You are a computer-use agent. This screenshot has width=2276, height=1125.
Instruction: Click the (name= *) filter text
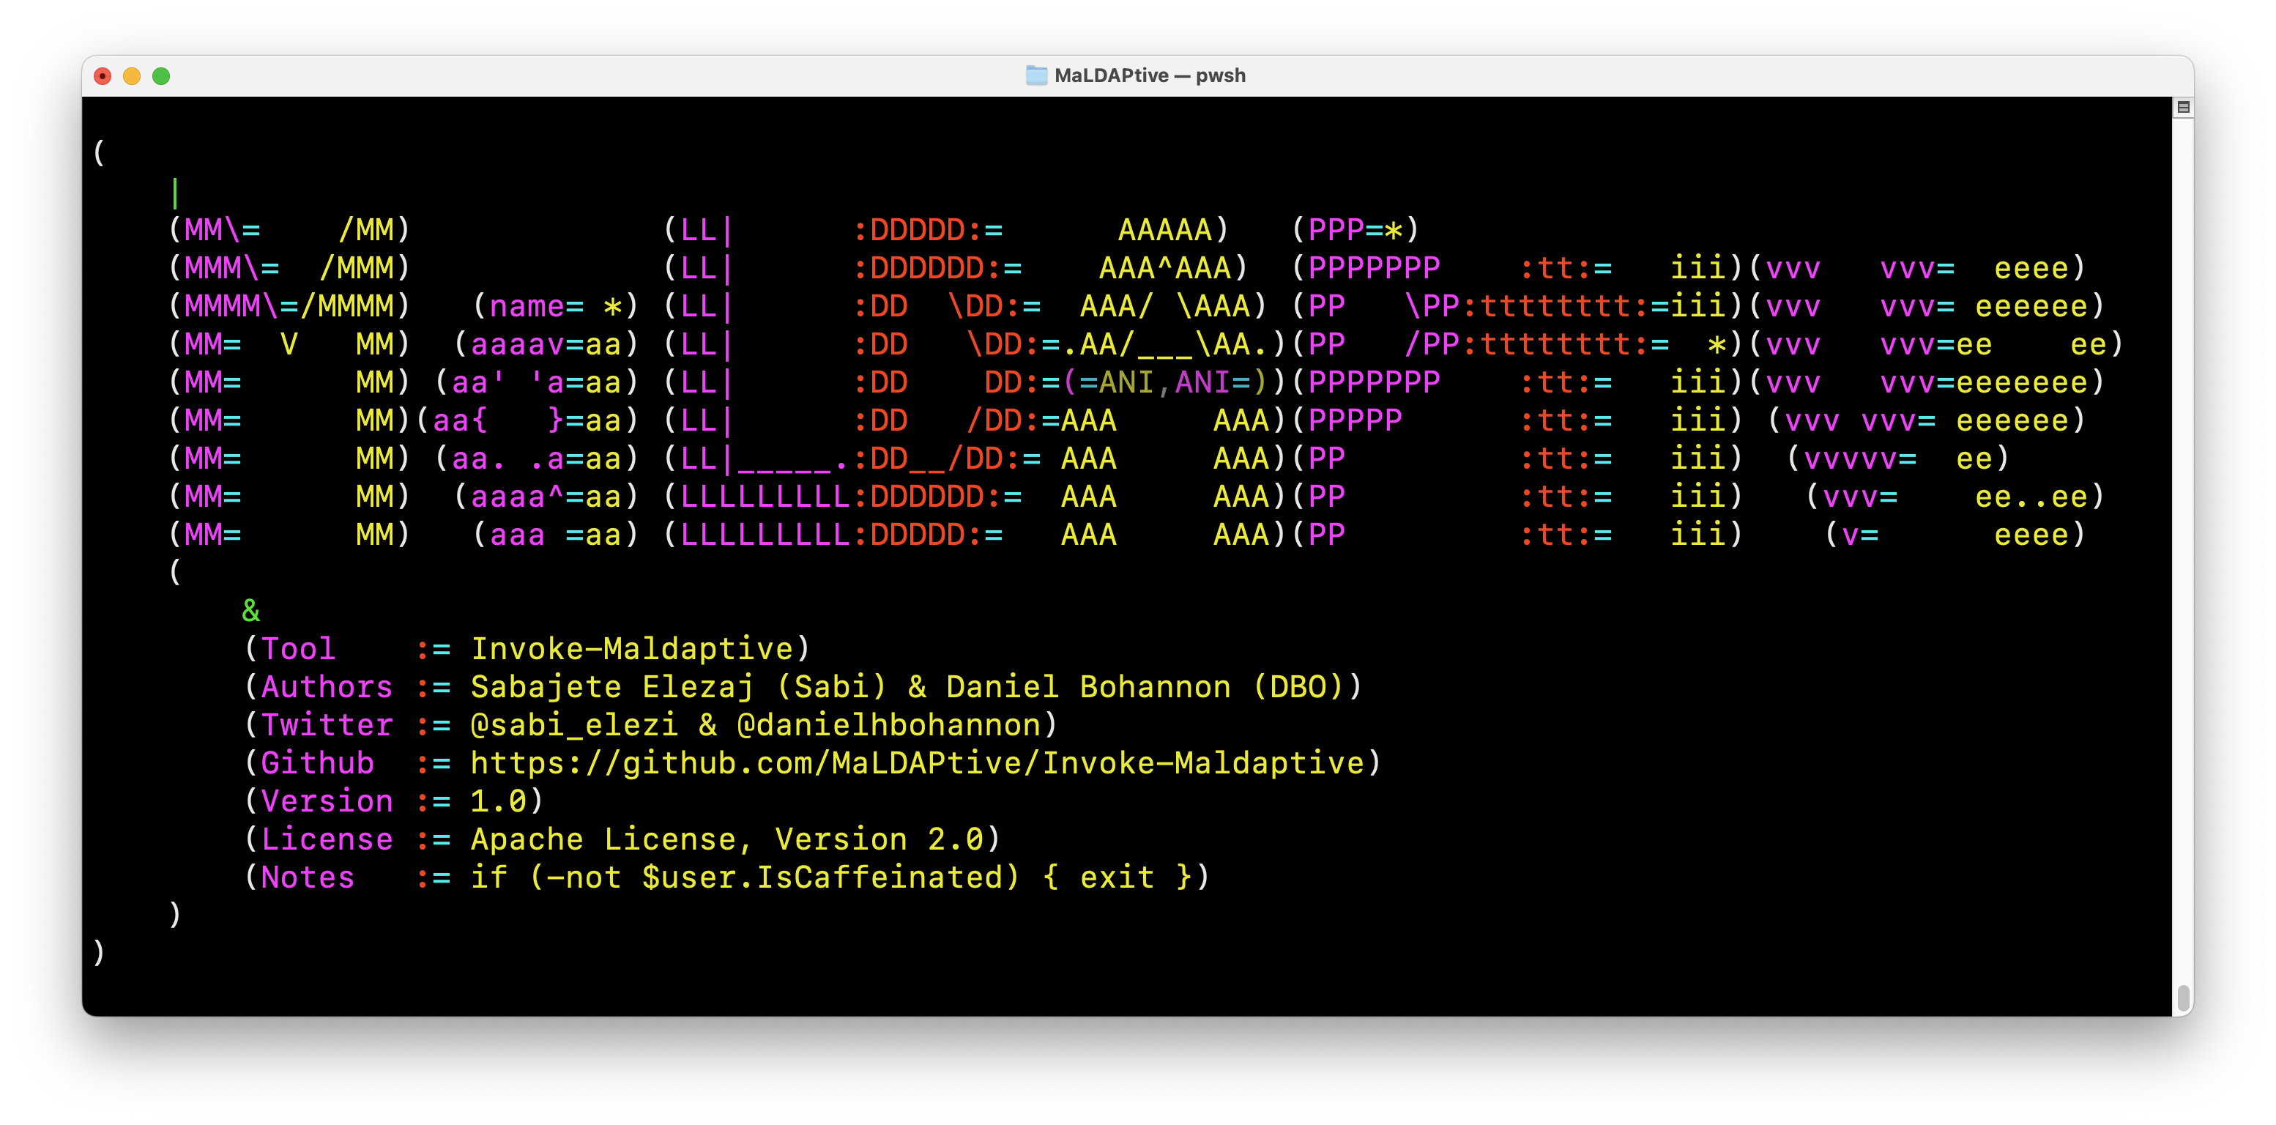click(x=555, y=305)
